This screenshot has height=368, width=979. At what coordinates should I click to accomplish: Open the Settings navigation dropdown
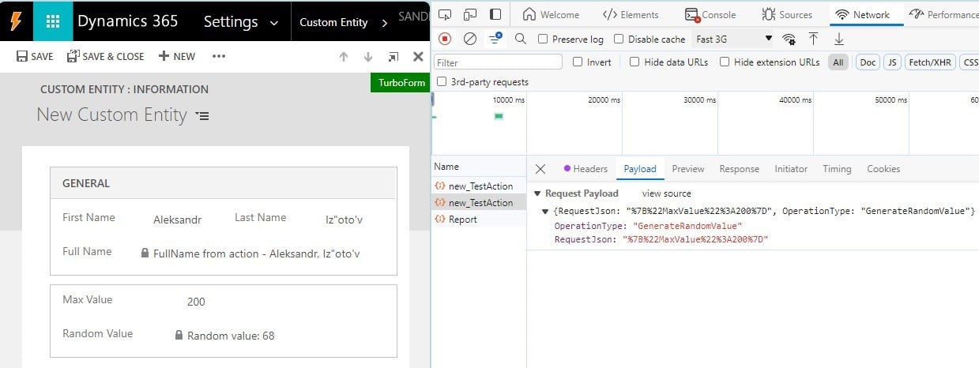(x=241, y=22)
